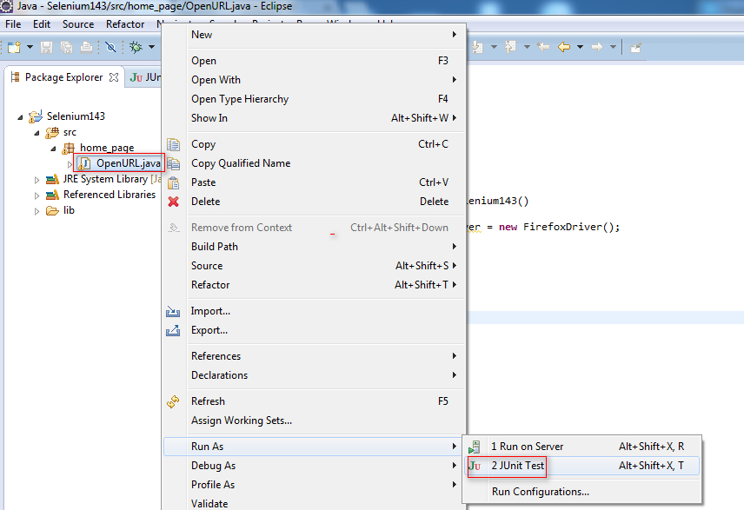
Task: Open the File menu
Action: (13, 24)
